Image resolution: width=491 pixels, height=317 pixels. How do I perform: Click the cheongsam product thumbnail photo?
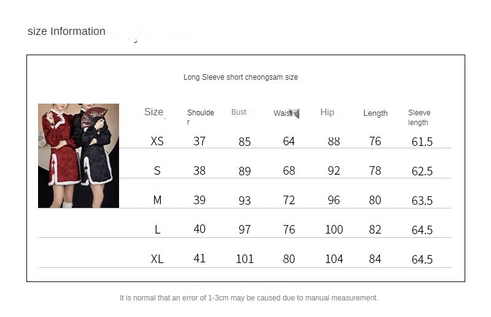click(79, 156)
